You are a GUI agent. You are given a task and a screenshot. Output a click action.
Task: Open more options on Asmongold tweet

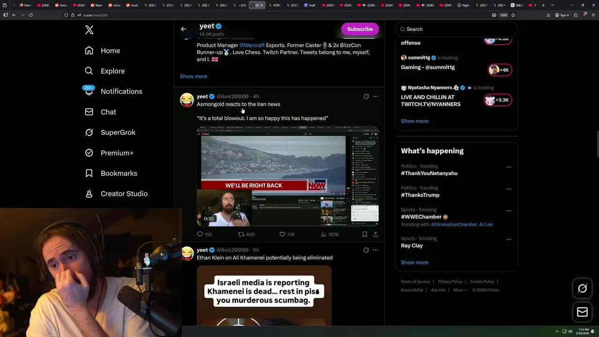click(375, 96)
